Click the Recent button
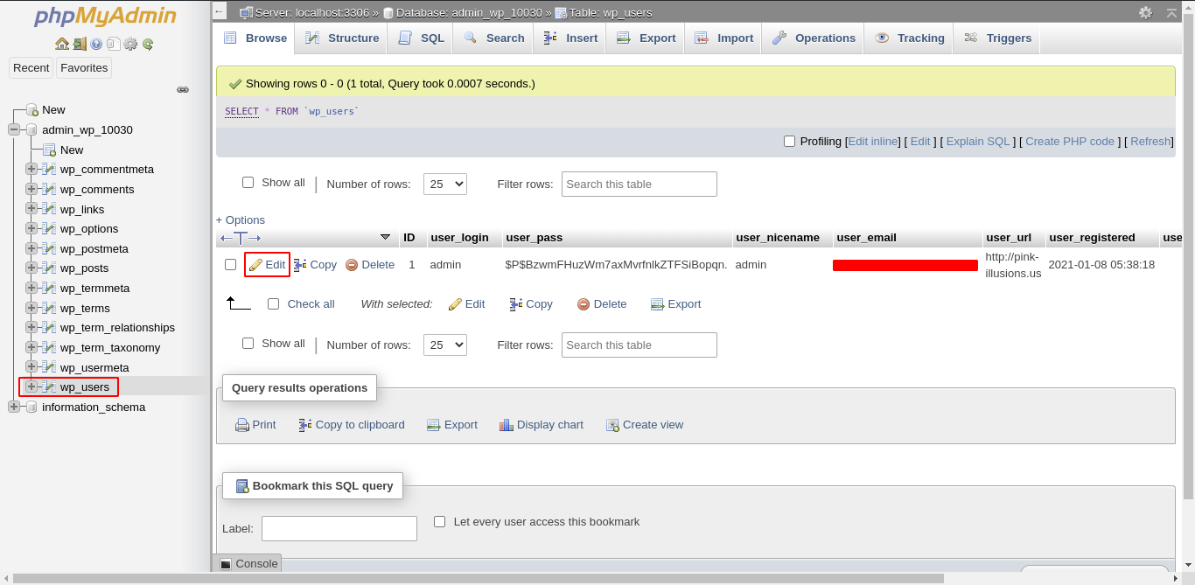Viewport: 1195px width, 585px height. [31, 68]
